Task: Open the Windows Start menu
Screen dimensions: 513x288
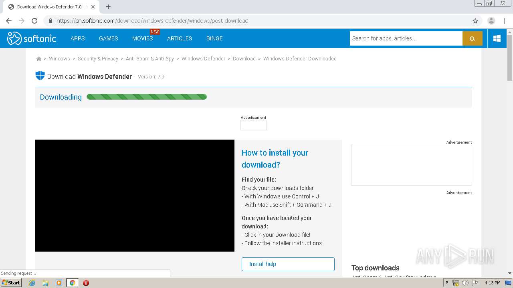Action: pyautogui.click(x=11, y=282)
